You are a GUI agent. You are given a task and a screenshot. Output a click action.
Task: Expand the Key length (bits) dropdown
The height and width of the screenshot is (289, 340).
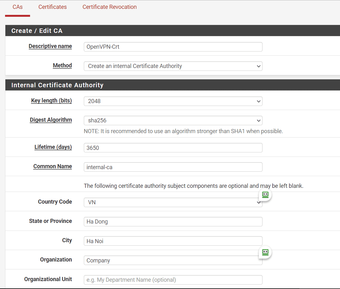(x=173, y=101)
